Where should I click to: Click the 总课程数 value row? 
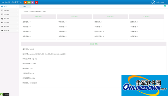tap(26, 22)
